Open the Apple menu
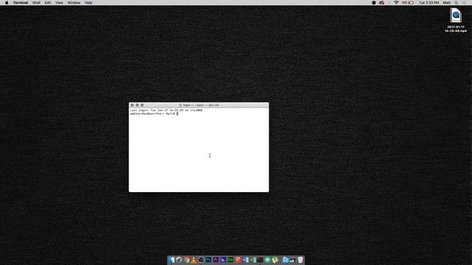The height and width of the screenshot is (265, 472). click(x=7, y=3)
